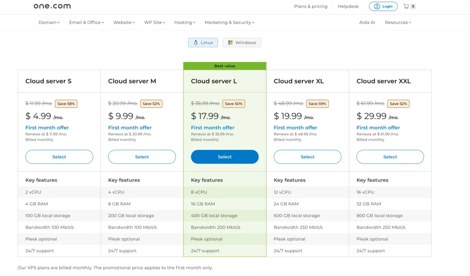Expand the Resources dropdown
Image resolution: width=470 pixels, height=276 pixels.
click(397, 22)
